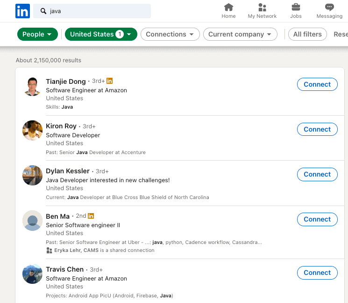Open Travis Chen's profile name link
This screenshot has height=303, width=348.
tap(64, 270)
